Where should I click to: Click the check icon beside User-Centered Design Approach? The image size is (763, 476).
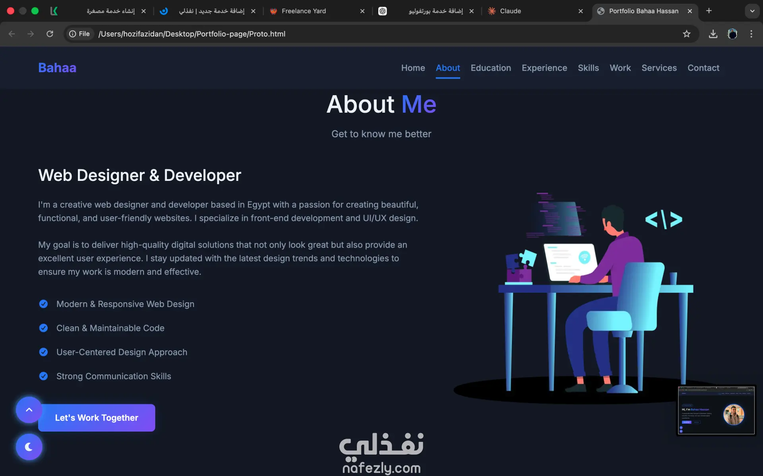(x=44, y=352)
